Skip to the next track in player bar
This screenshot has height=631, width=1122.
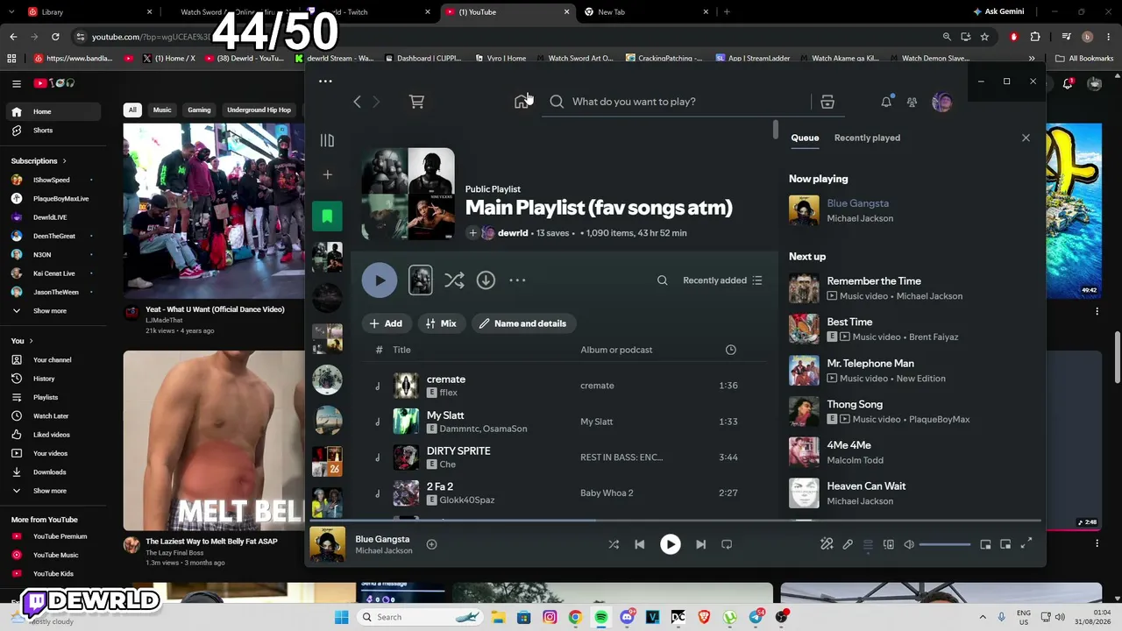click(x=700, y=544)
